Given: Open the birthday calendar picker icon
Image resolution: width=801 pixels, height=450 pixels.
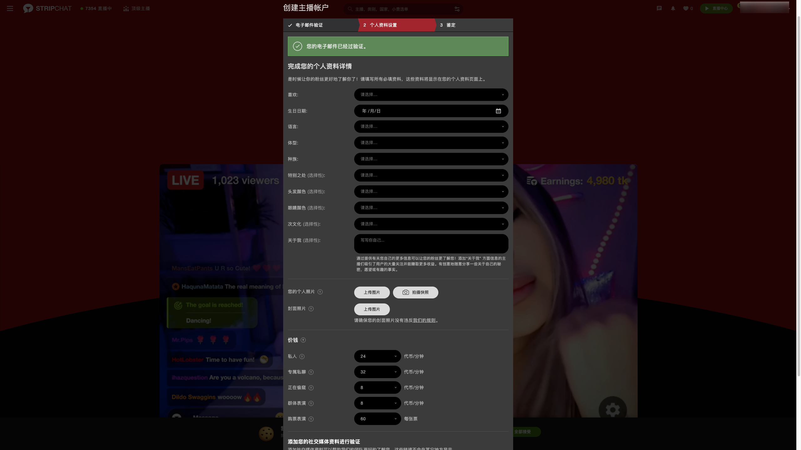Looking at the screenshot, I should [498, 111].
